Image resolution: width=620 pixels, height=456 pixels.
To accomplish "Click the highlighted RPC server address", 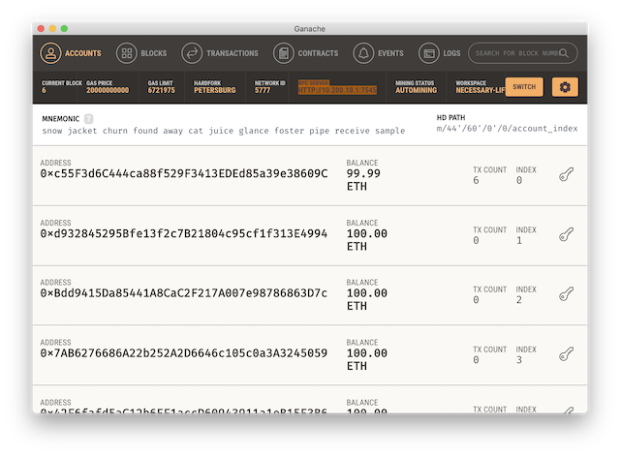I will pos(337,90).
